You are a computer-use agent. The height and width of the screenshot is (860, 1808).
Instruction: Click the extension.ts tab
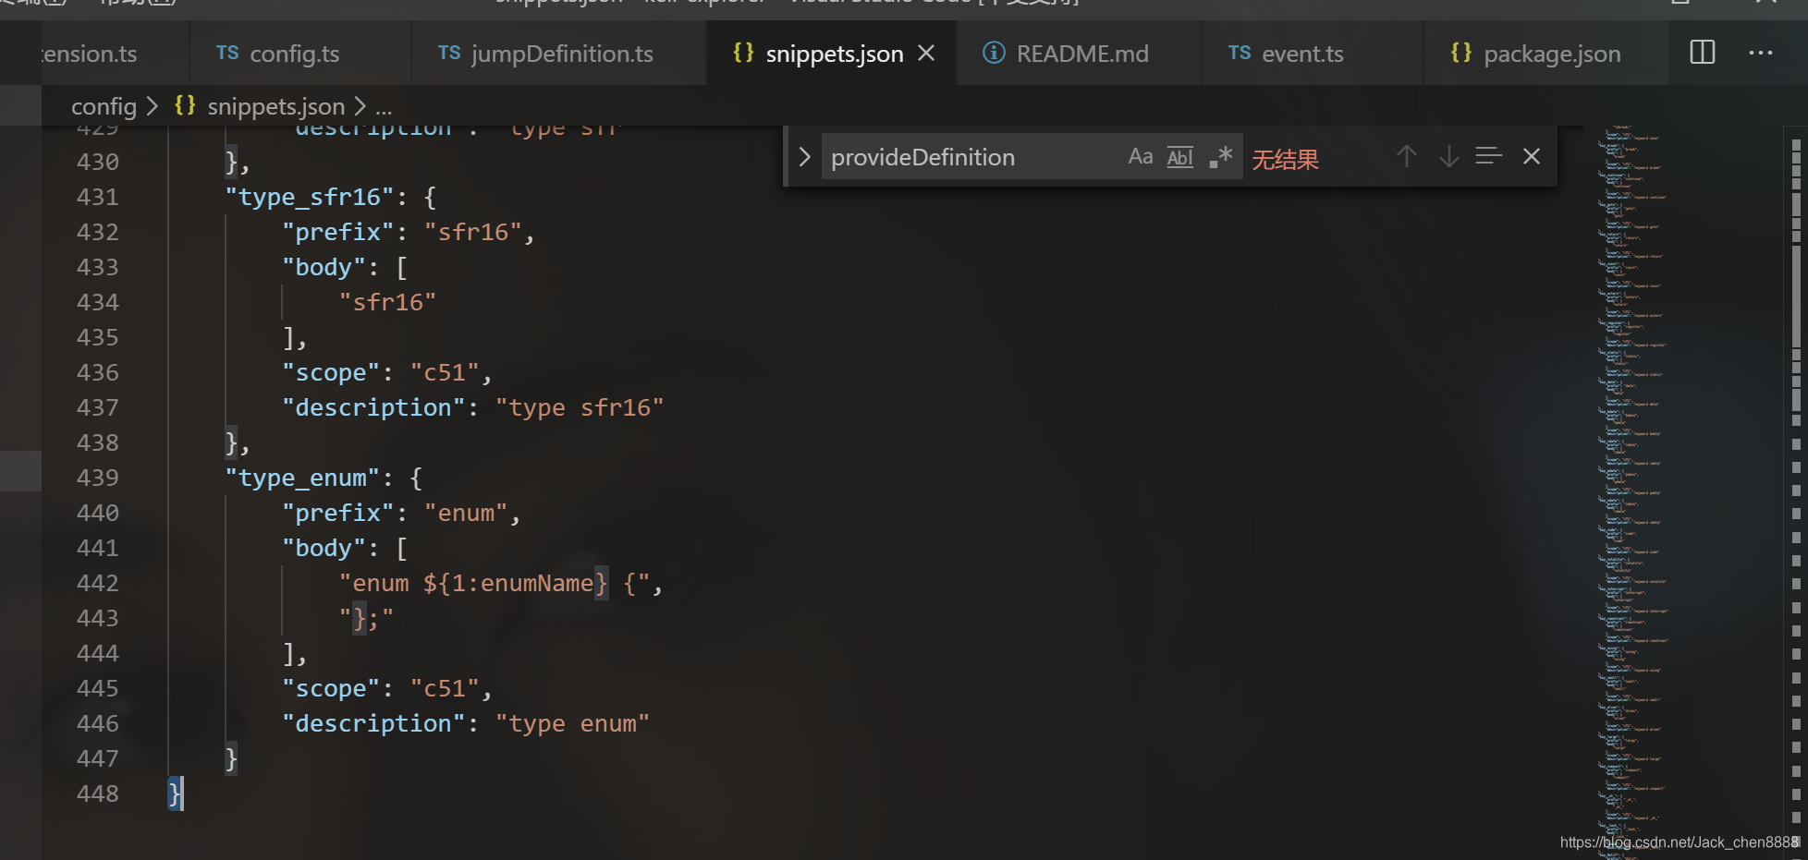91,54
